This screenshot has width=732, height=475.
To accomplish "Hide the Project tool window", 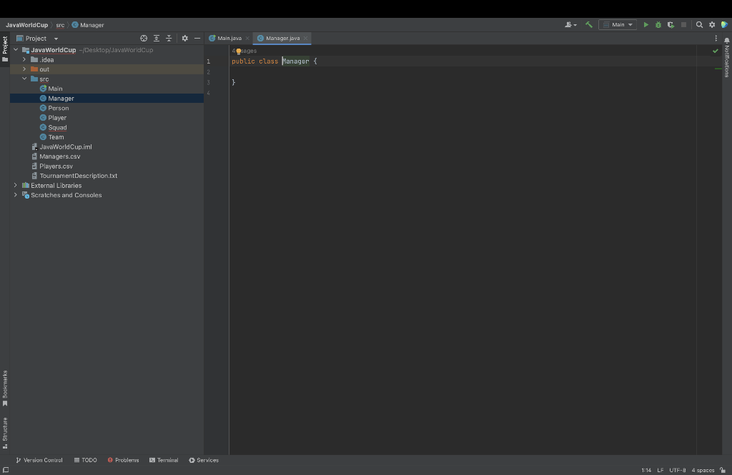I will pyautogui.click(x=197, y=38).
